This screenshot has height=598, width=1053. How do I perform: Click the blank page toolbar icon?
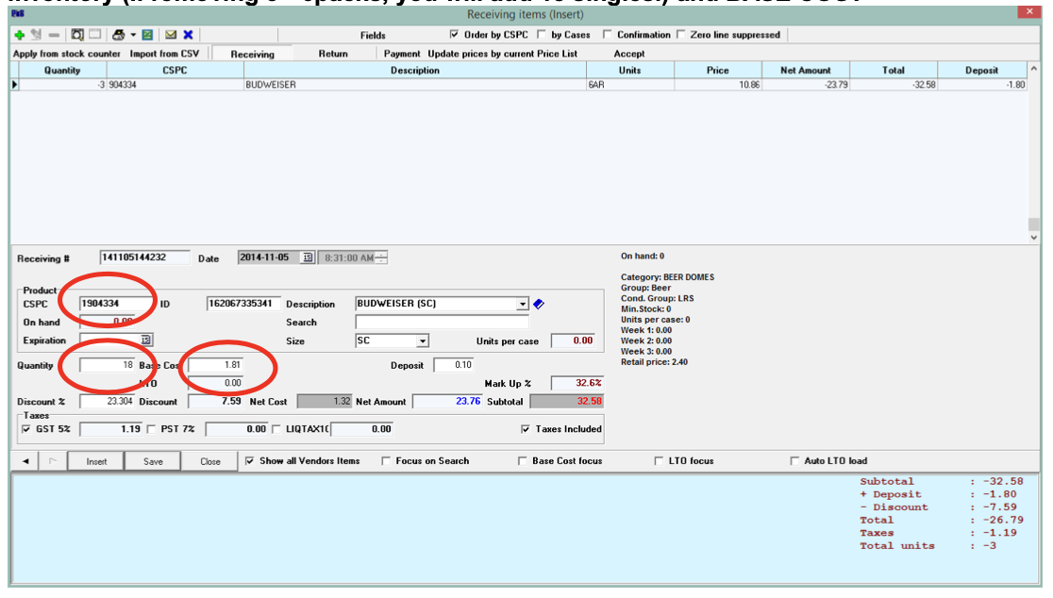point(95,35)
